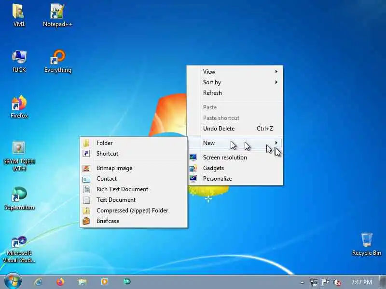Click the Screen resolution monitor icon

(x=193, y=158)
